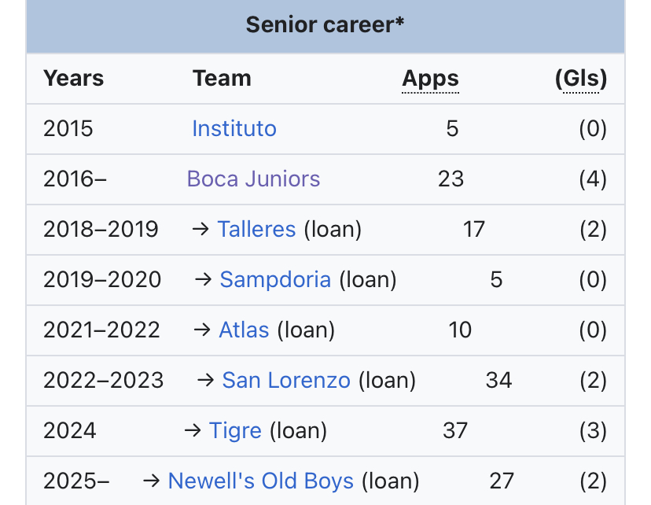
Task: Click the 27 appearances value for Newell's
Action: click(x=502, y=481)
